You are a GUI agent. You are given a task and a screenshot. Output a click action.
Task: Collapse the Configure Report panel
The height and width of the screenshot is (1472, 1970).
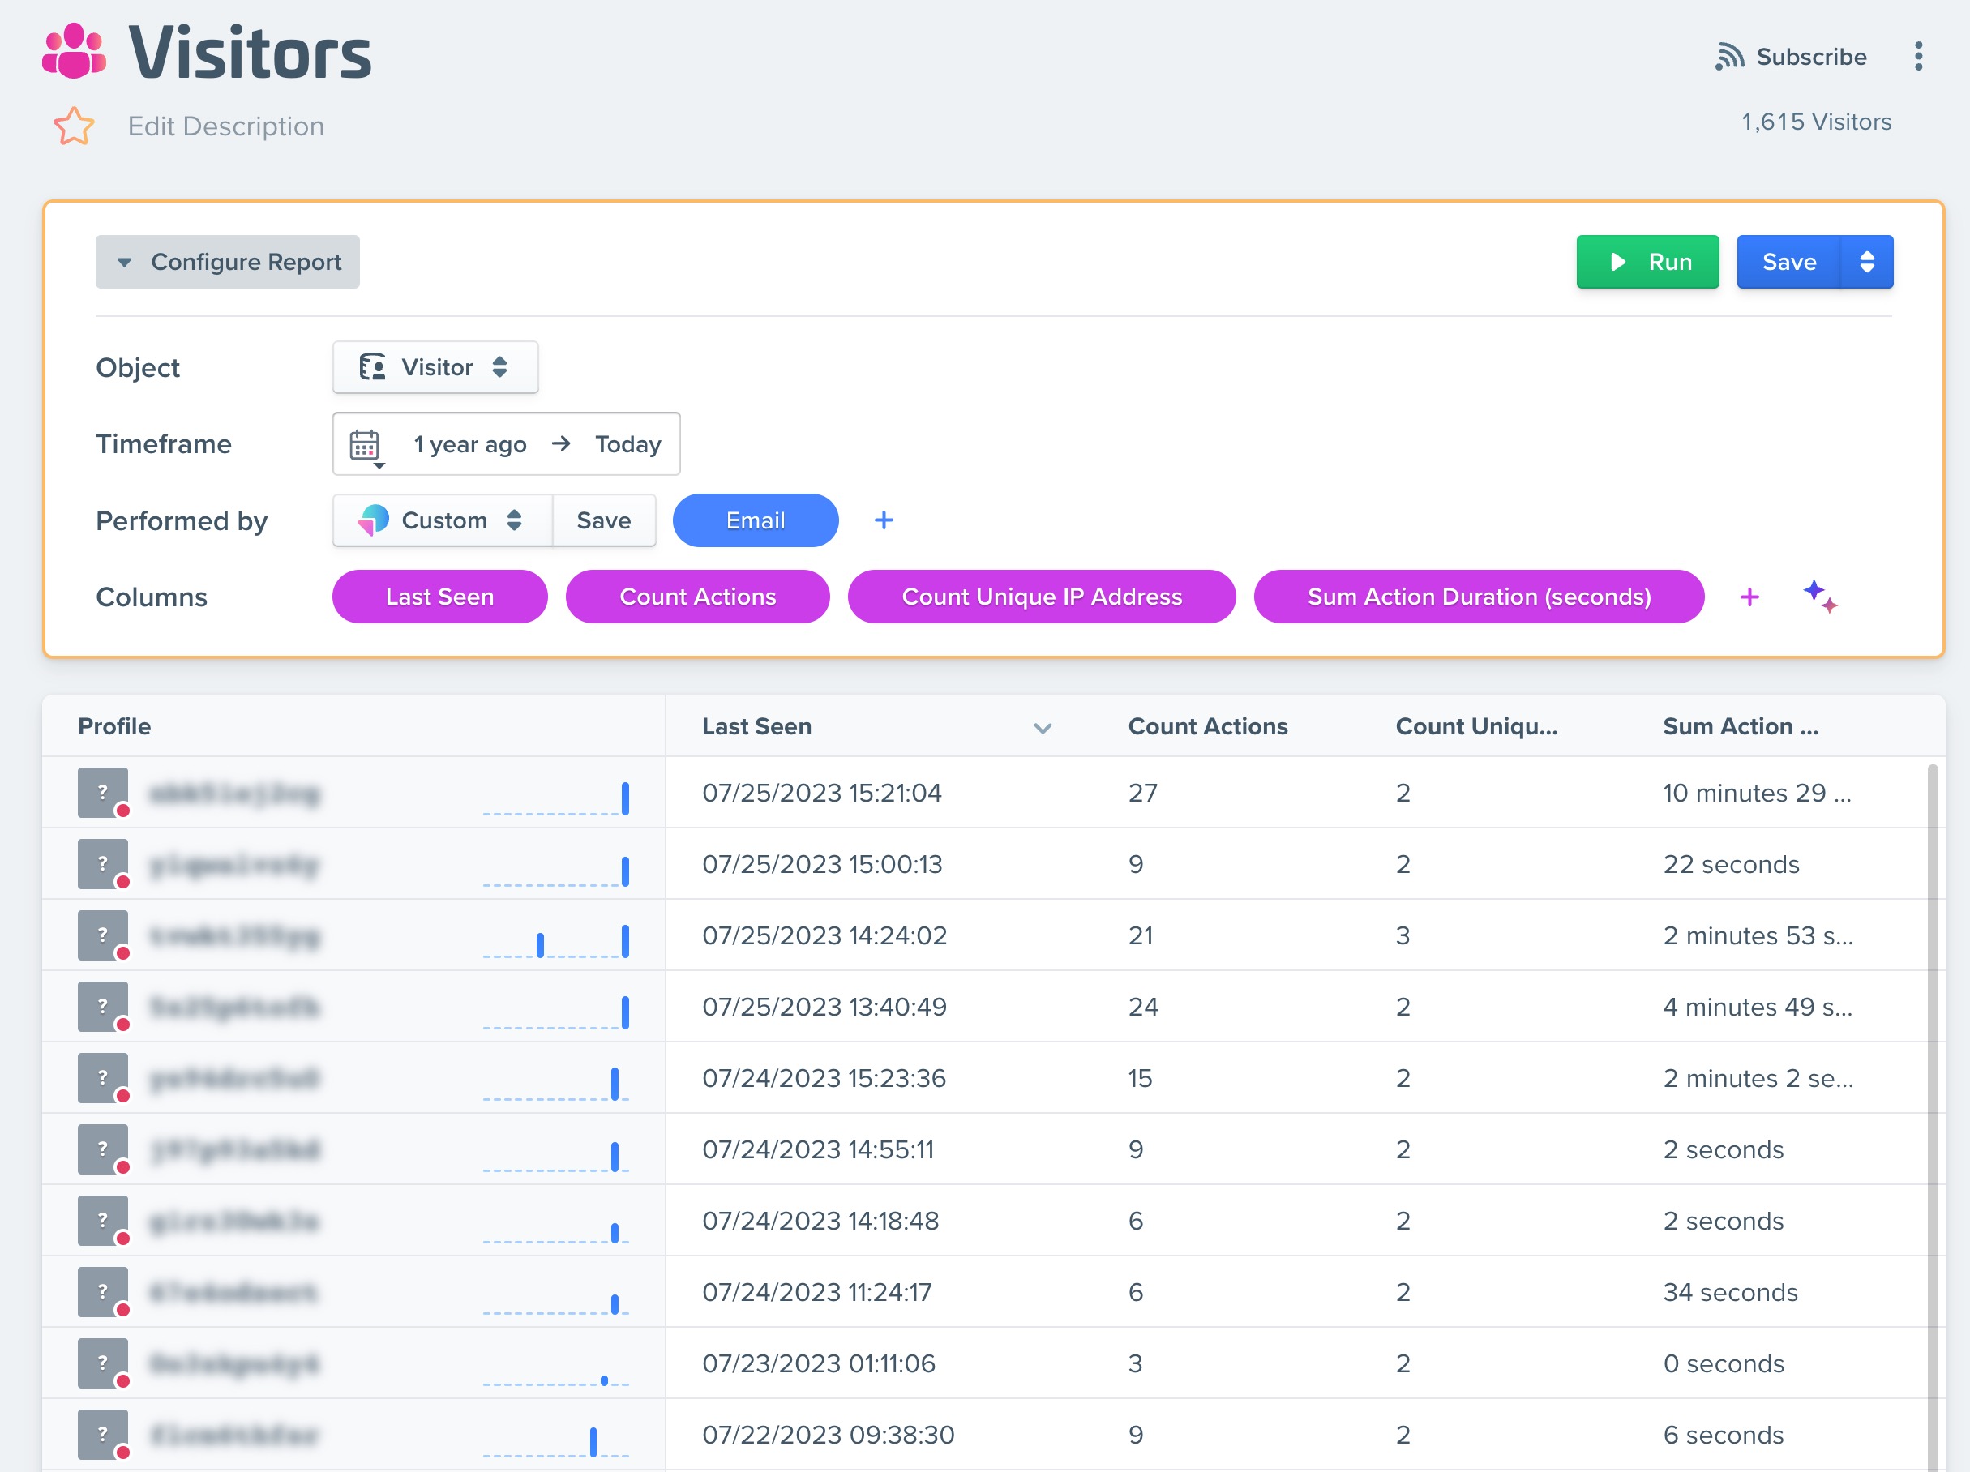[227, 262]
